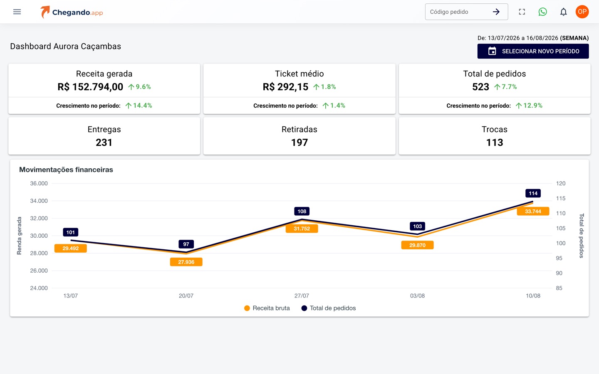Click the 33.744 revenue data label
This screenshot has height=374, width=599.
click(x=533, y=212)
